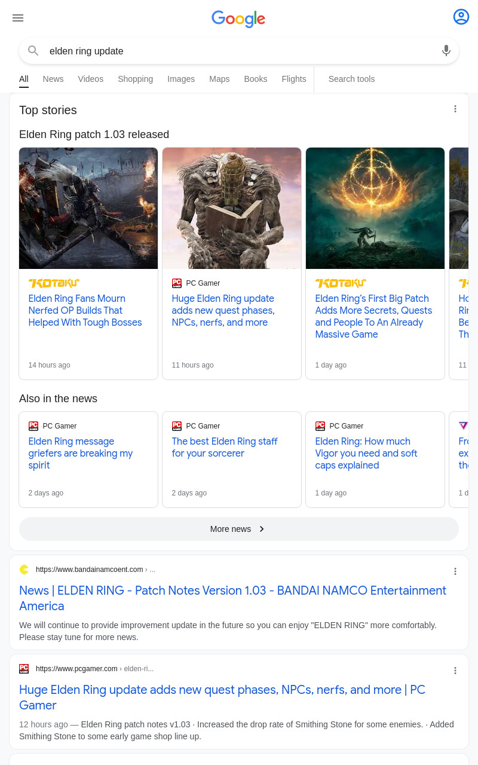This screenshot has height=765, width=478.
Task: Open options for Bandai Namco result
Action: [x=455, y=571]
